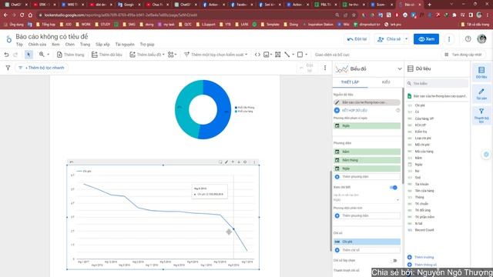Open the Xem menu

pos(55,45)
